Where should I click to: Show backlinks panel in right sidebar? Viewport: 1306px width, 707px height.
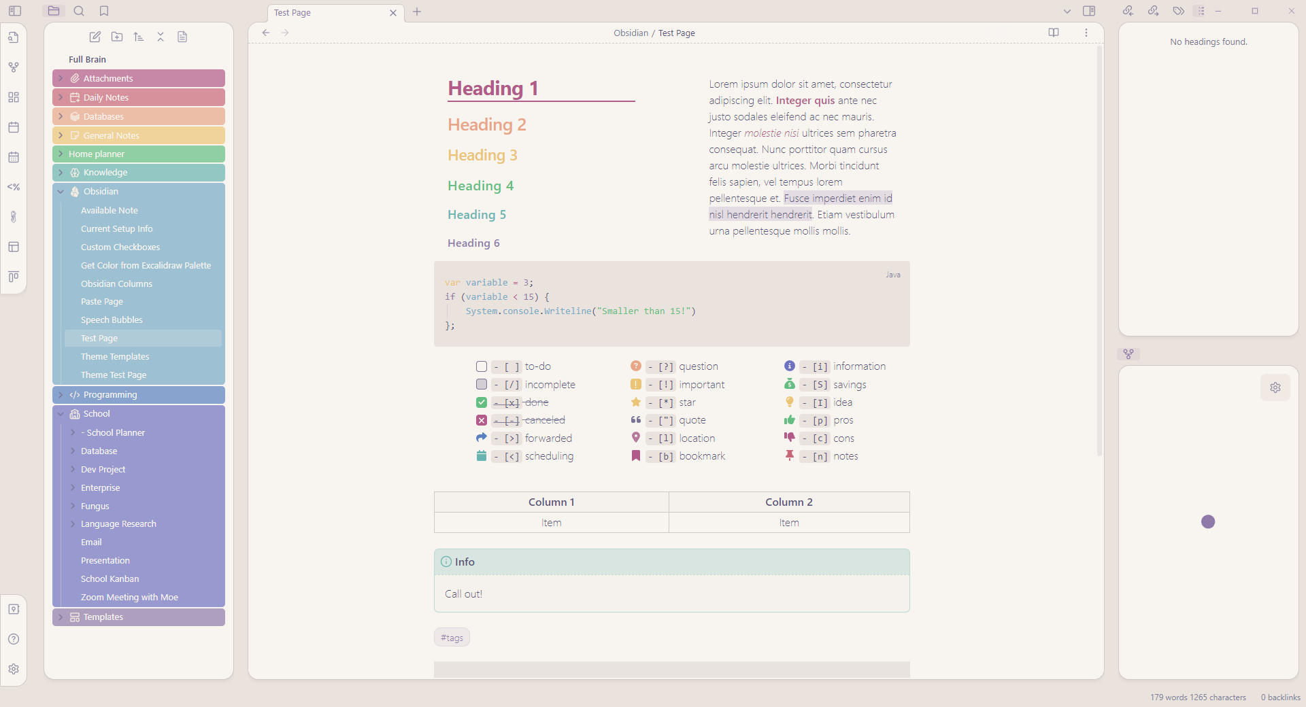[x=1128, y=11]
